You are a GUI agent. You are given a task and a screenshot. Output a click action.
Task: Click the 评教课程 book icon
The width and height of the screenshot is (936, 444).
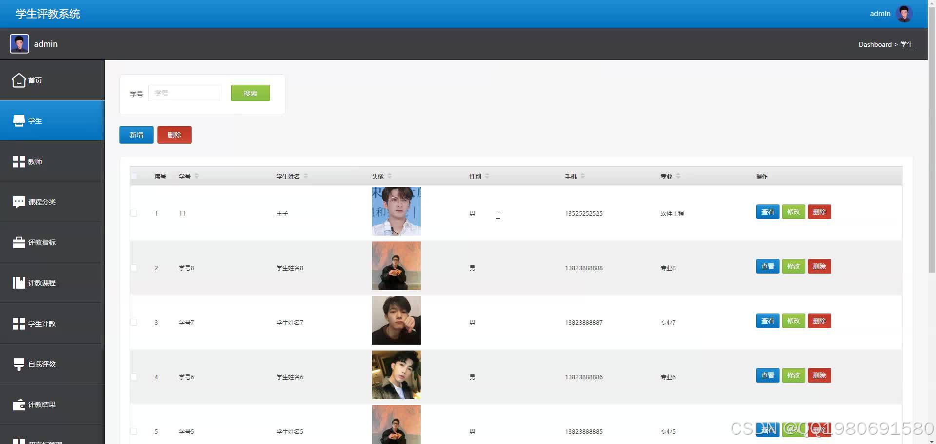point(19,283)
